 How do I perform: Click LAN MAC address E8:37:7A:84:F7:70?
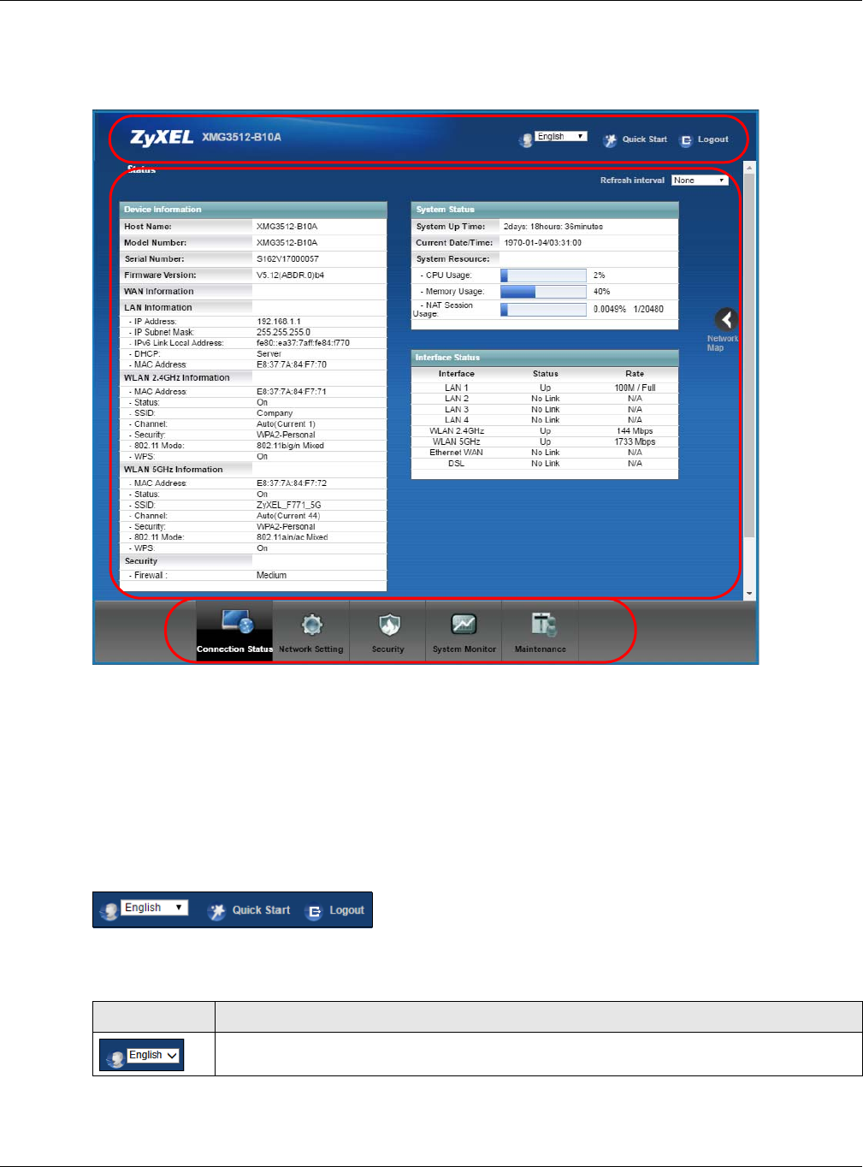click(x=292, y=364)
